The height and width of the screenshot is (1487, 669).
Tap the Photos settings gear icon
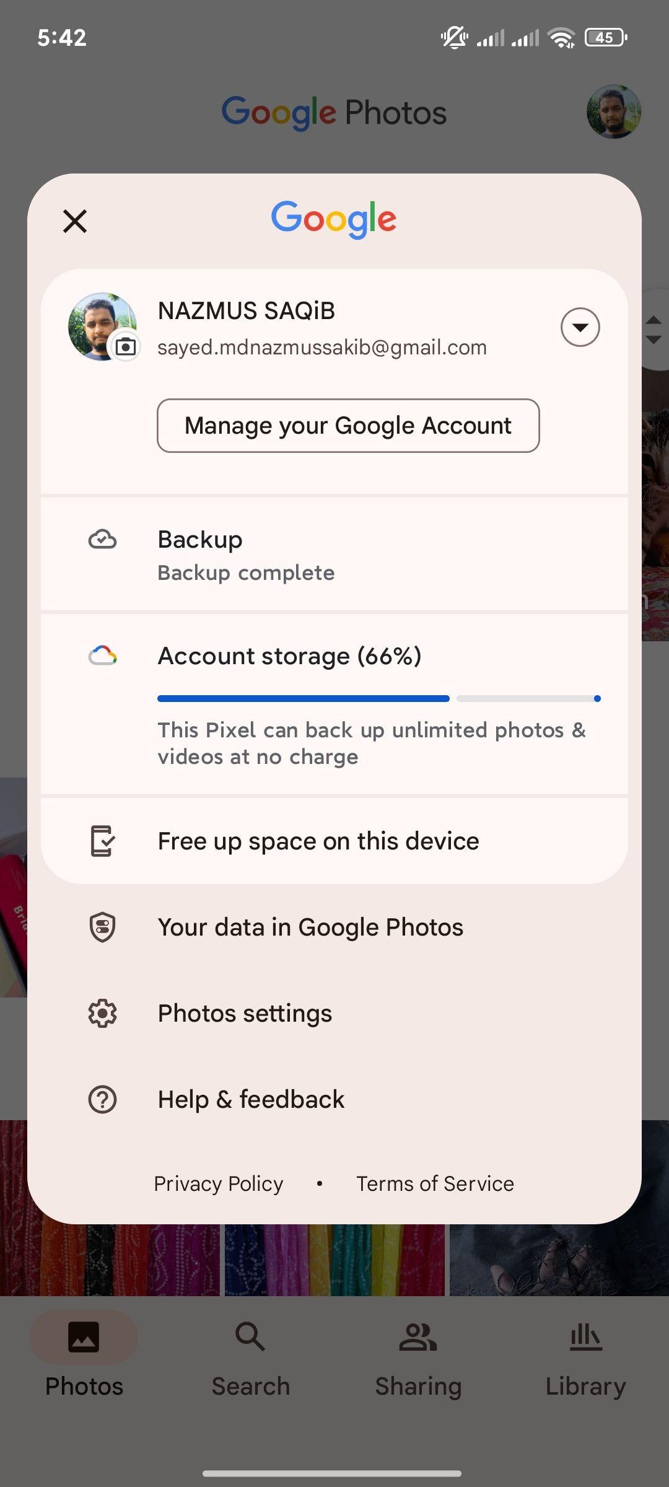point(102,1014)
